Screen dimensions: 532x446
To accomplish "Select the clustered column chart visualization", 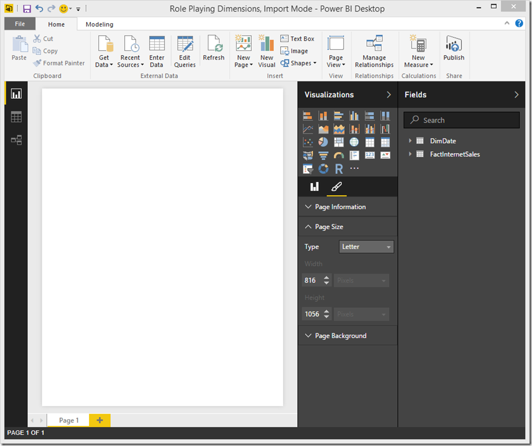I will coord(354,116).
